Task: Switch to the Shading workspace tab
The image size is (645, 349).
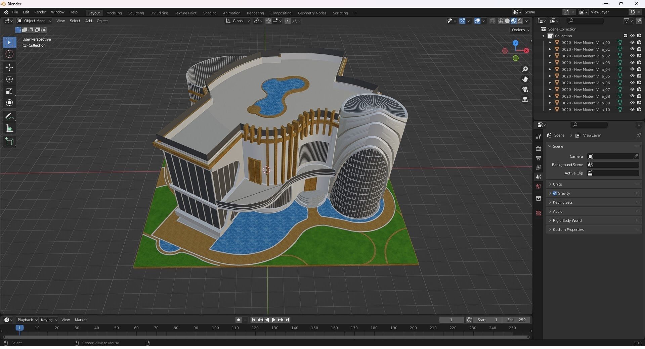Action: coord(210,13)
